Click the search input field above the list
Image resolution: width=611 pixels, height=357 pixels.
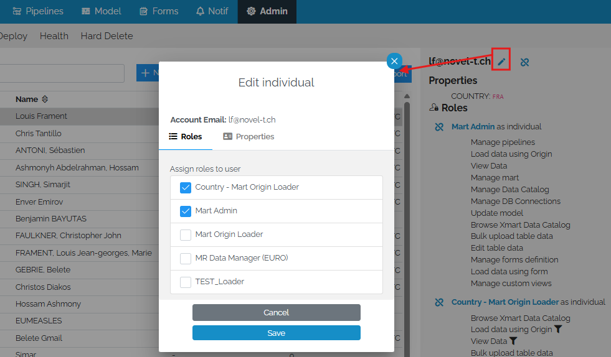point(62,73)
